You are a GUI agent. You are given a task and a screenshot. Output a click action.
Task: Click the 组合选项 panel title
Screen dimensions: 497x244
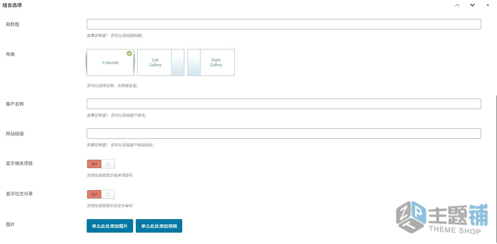(12, 5)
